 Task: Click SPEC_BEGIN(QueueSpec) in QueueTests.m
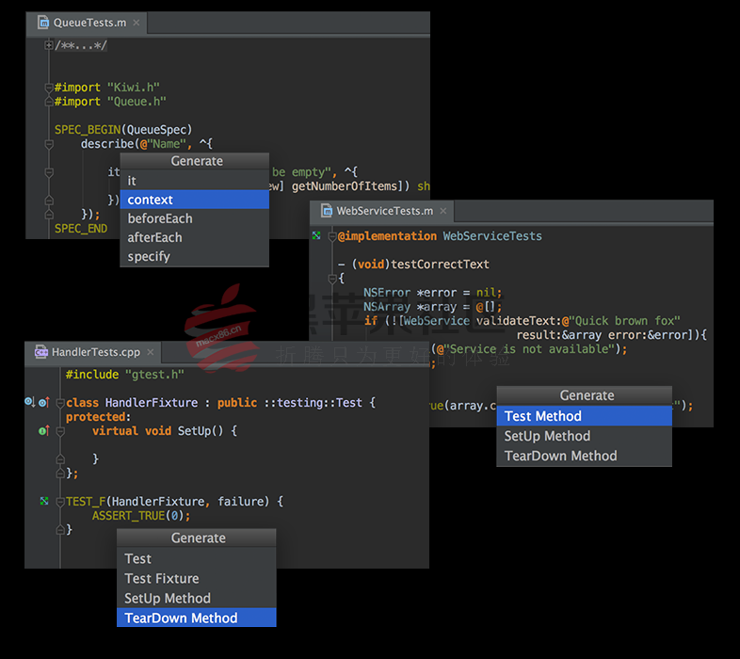[123, 129]
